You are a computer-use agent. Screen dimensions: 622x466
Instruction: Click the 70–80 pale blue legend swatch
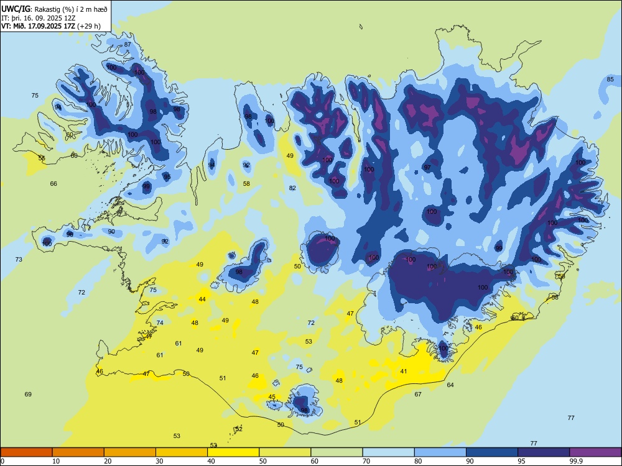388,452
